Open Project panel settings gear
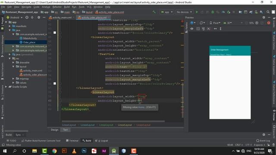Image resolution: width=276 pixels, height=155 pixels. [39, 17]
